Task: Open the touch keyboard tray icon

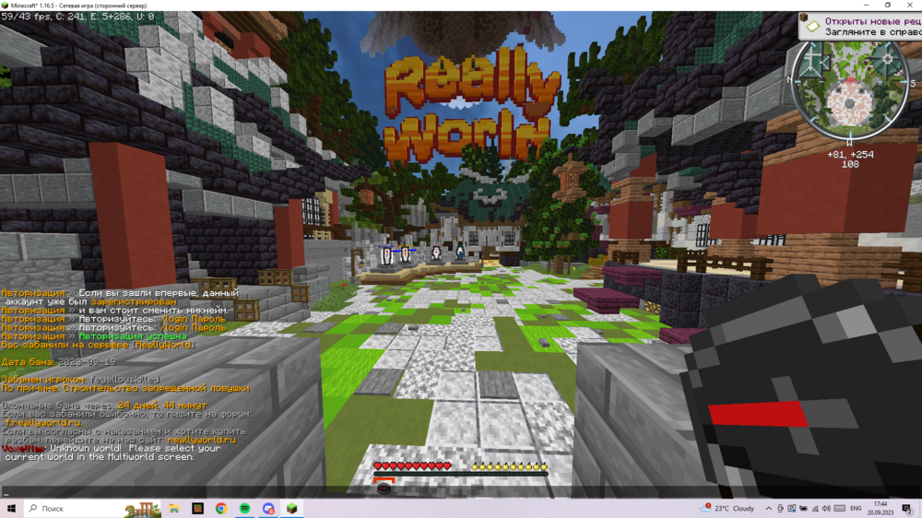Action: tap(840, 509)
